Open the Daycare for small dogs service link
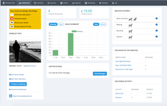The image size is (167, 106). (x=124, y=69)
